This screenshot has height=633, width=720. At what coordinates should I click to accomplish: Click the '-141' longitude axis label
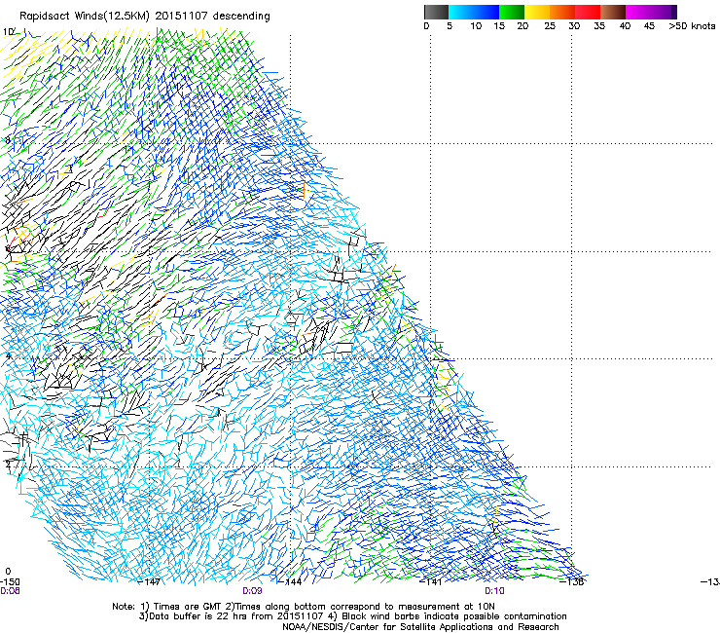tap(431, 582)
